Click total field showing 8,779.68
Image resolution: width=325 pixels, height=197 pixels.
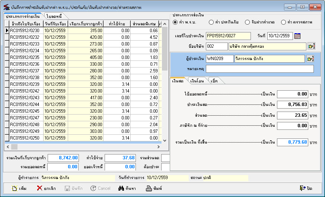(x=293, y=143)
